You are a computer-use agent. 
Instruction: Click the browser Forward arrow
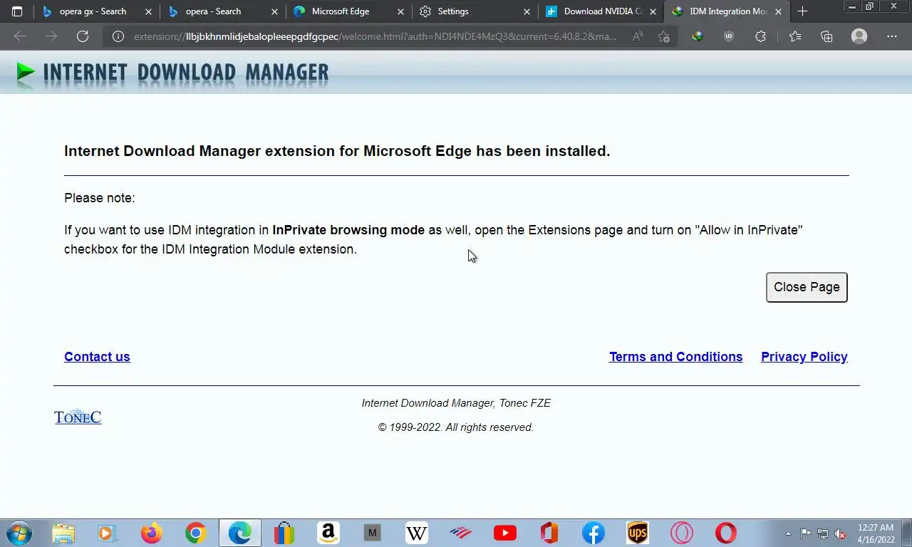pos(51,36)
